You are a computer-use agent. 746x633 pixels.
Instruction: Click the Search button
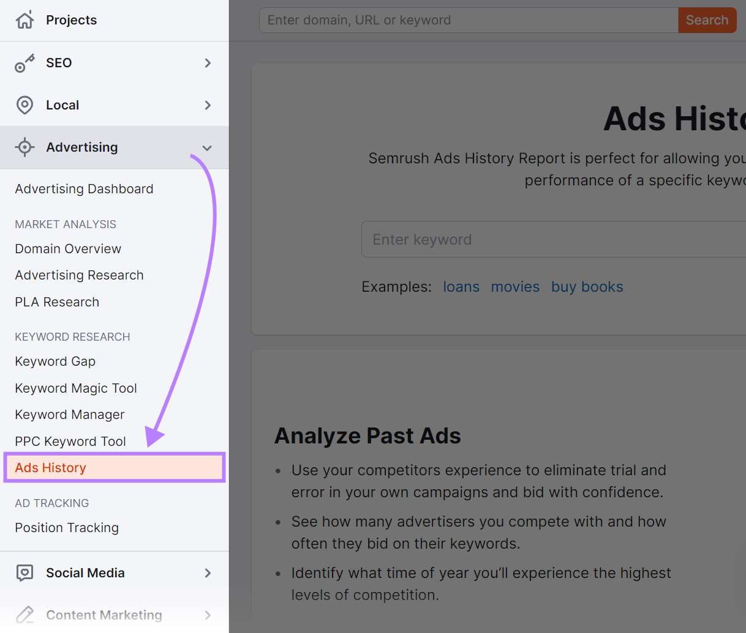pyautogui.click(x=707, y=20)
